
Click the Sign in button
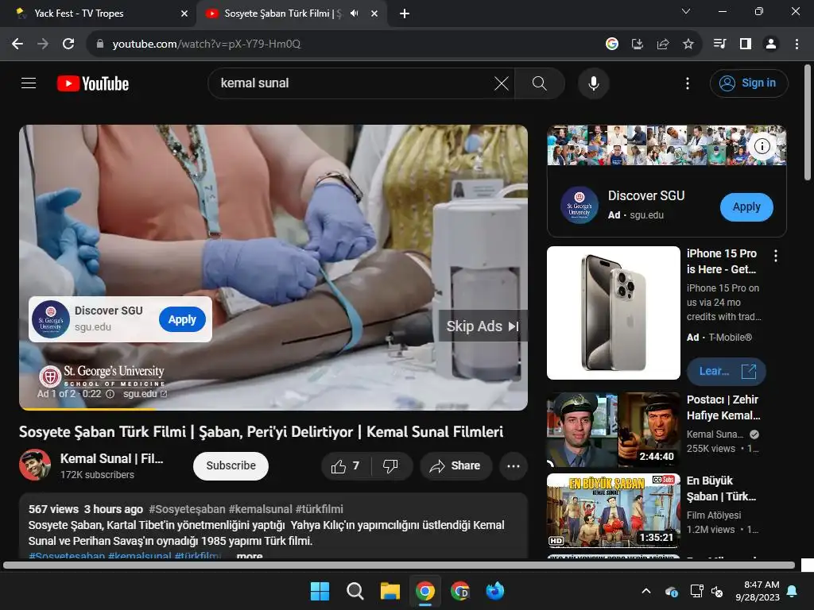coord(749,83)
